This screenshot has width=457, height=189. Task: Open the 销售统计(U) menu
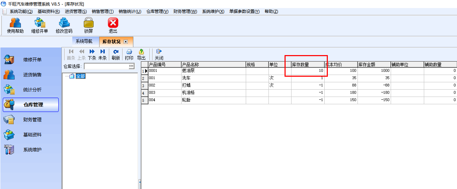point(130,12)
